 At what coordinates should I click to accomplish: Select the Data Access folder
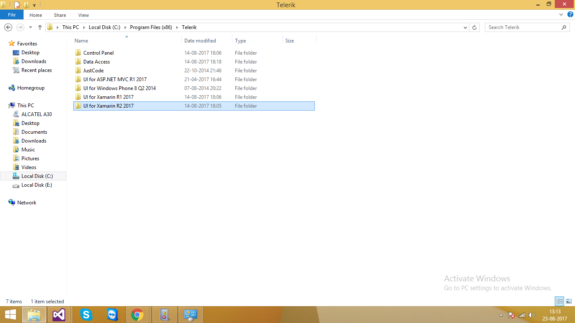click(x=194, y=62)
